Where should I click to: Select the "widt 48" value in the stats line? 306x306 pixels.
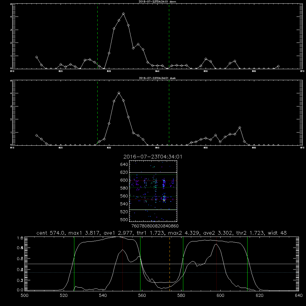[277, 233]
